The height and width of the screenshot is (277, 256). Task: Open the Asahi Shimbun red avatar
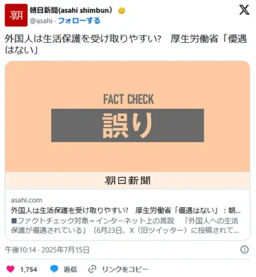16,15
